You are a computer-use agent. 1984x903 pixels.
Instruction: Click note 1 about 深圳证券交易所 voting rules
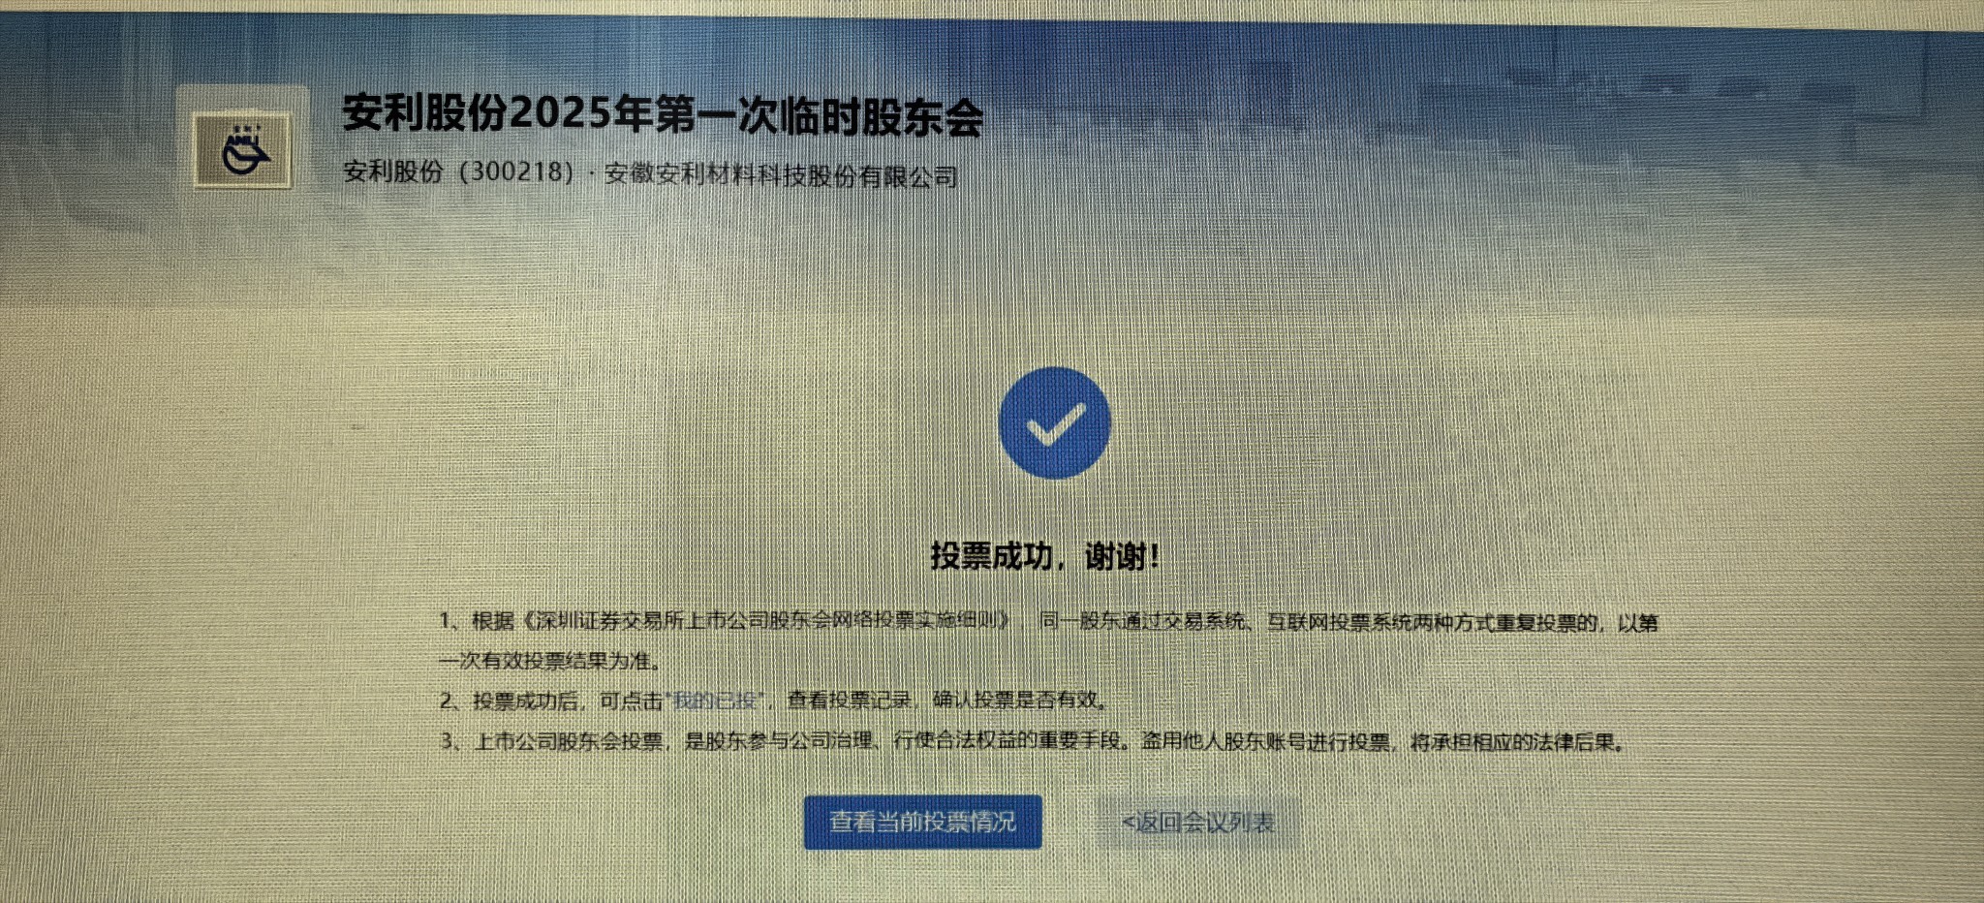click(1048, 640)
